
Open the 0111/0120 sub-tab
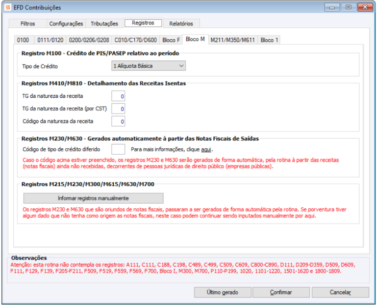(51, 40)
